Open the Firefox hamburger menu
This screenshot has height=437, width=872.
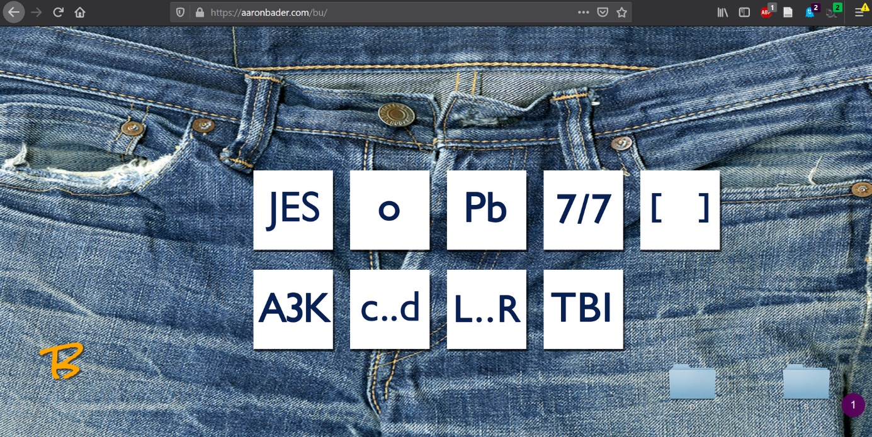pos(859,12)
